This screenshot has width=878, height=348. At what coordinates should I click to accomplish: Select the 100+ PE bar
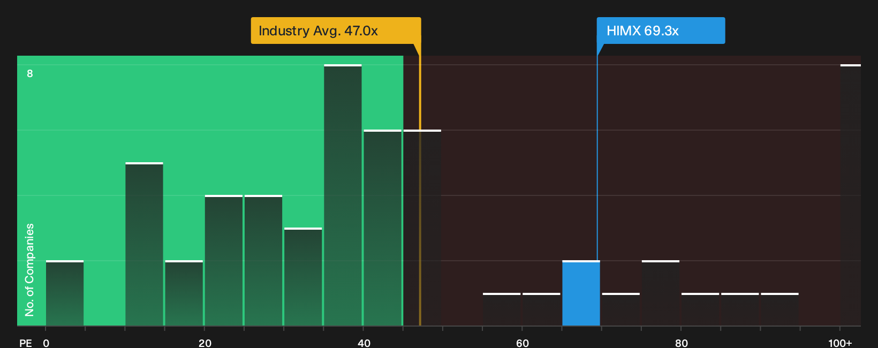coord(850,195)
